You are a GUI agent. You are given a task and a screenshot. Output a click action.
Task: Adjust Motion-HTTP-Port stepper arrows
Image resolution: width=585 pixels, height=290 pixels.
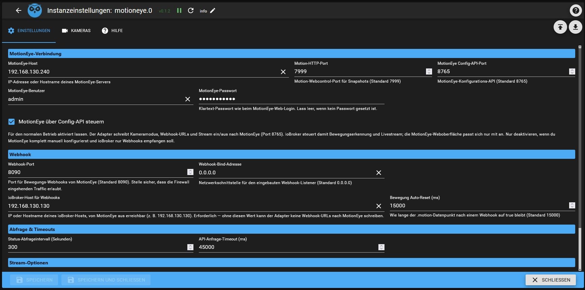click(429, 71)
